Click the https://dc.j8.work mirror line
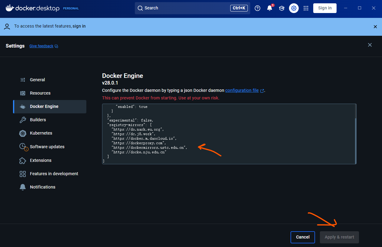 133,134
